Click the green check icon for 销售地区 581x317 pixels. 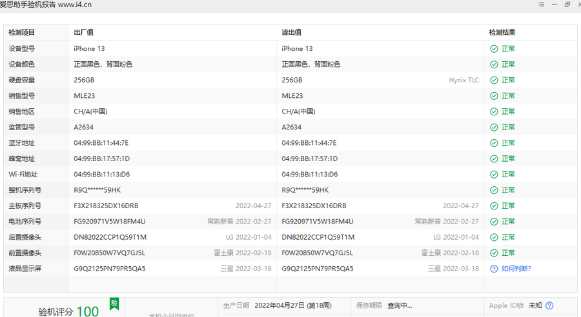tap(494, 111)
